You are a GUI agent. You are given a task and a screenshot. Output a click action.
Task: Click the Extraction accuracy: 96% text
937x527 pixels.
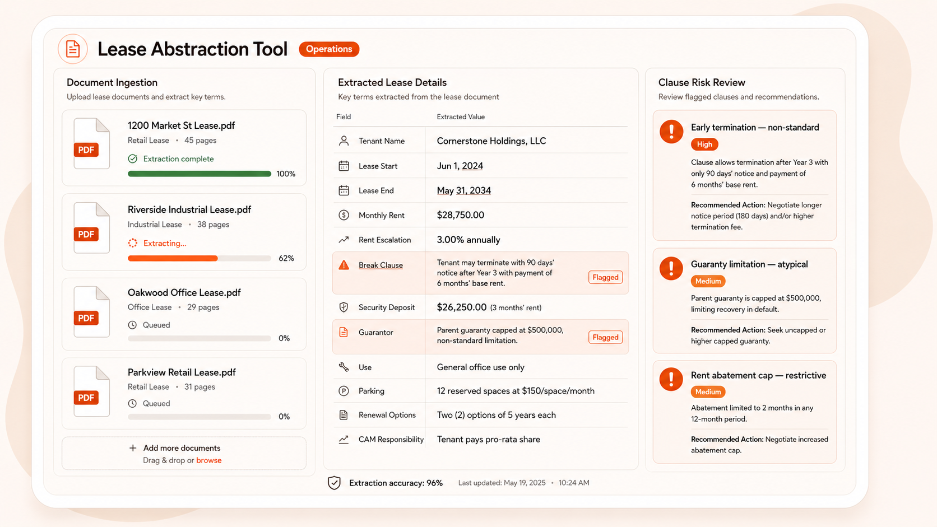pos(396,483)
